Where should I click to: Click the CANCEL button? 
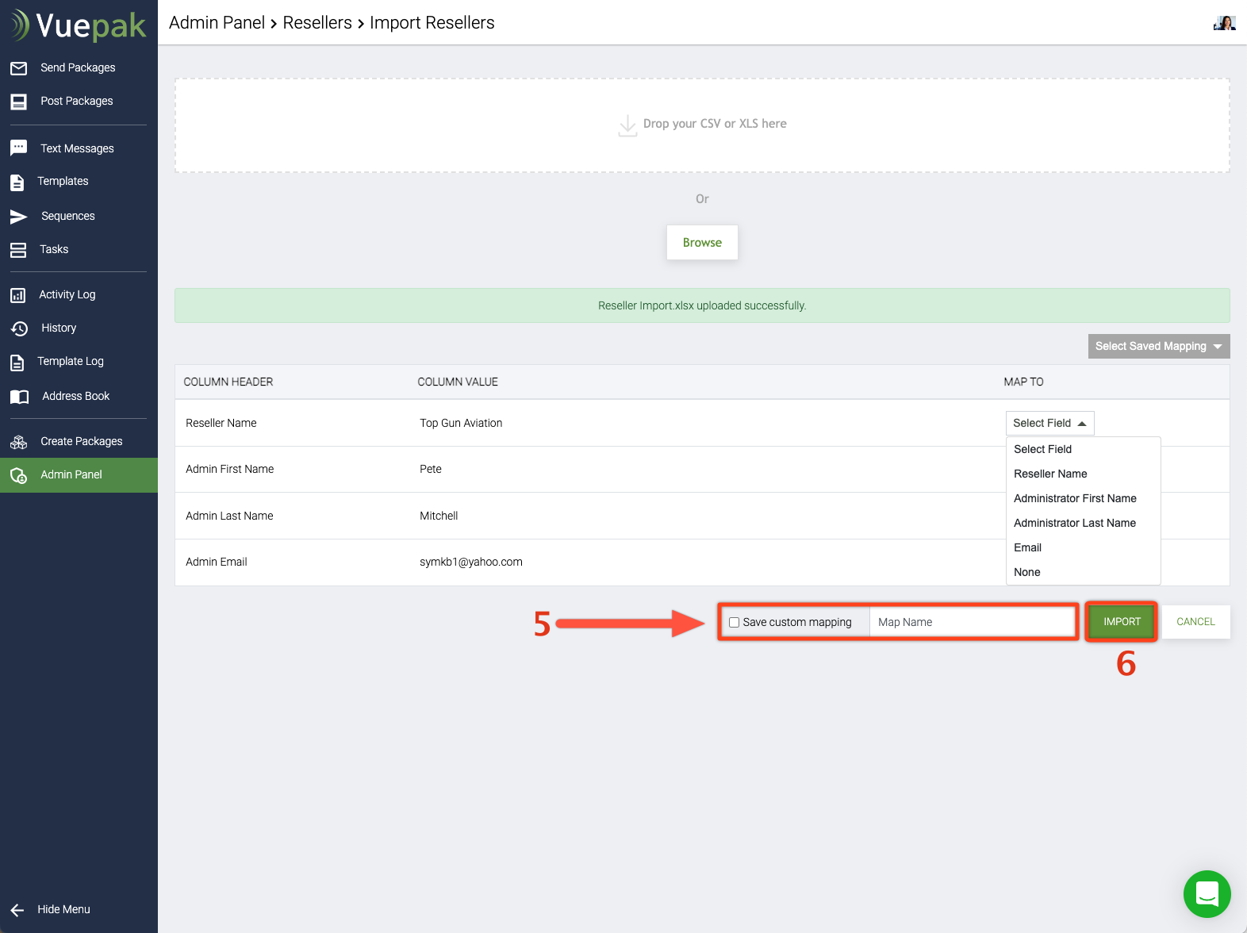point(1195,621)
